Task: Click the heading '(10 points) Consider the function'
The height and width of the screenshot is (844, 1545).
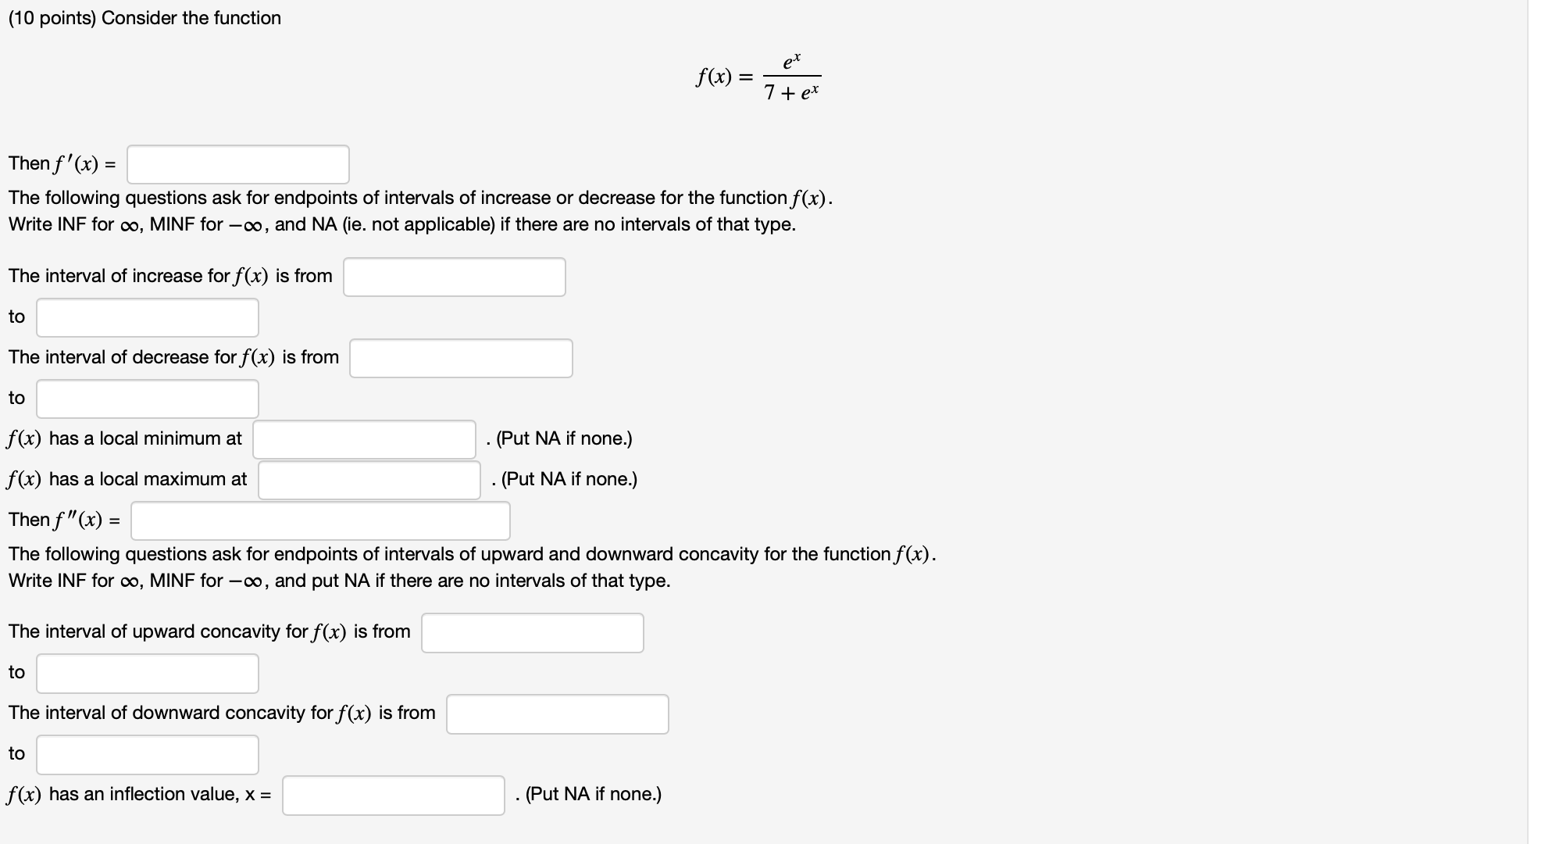Action: (x=143, y=17)
